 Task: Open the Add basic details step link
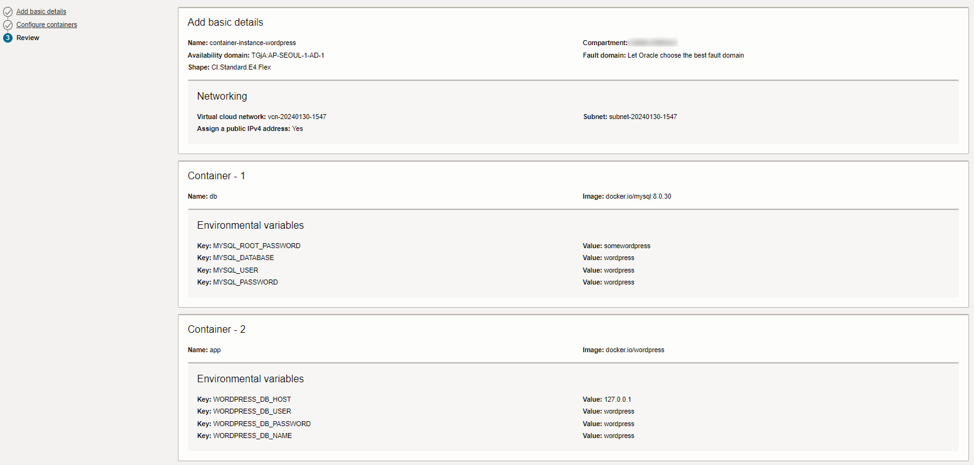pos(41,12)
